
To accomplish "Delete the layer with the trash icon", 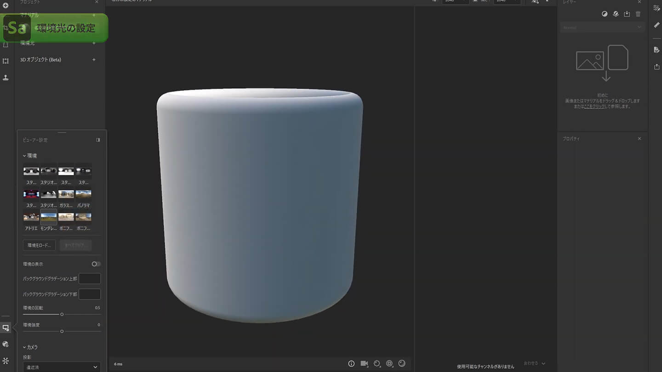I will click(x=638, y=14).
